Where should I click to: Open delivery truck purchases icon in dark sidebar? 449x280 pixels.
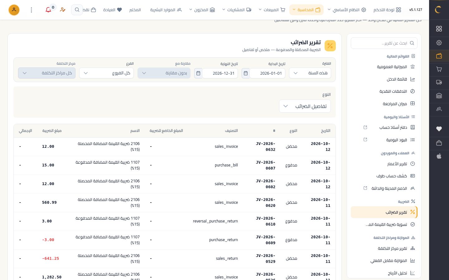(439, 82)
